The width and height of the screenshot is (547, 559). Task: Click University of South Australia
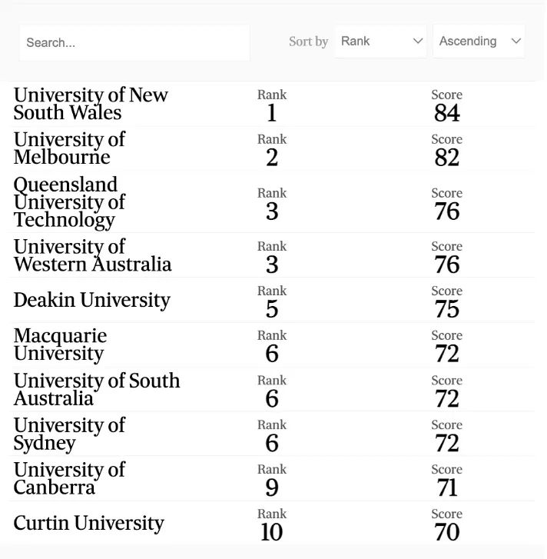[97, 389]
